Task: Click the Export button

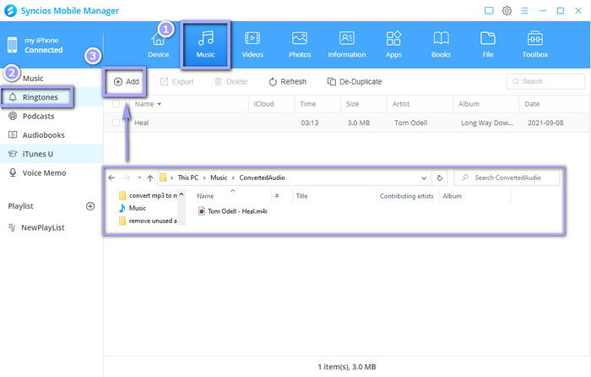Action: pyautogui.click(x=176, y=82)
